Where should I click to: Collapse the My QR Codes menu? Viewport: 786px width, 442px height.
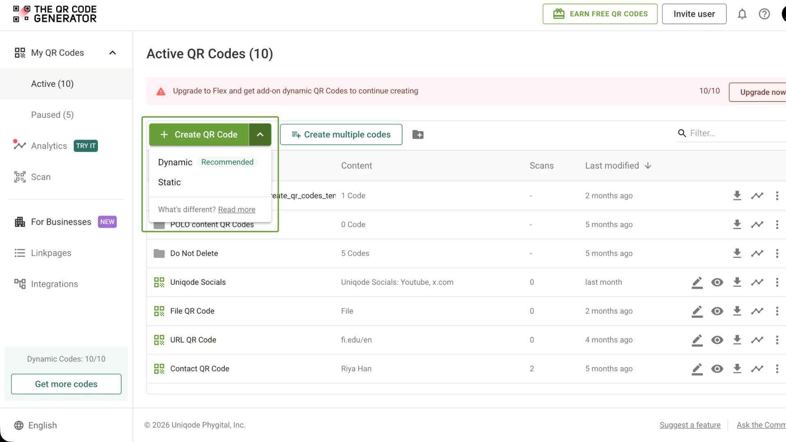click(113, 53)
